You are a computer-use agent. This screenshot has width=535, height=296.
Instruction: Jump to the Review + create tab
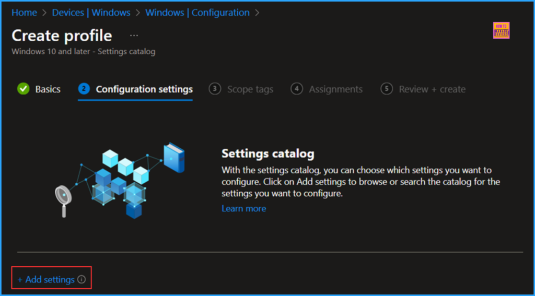tap(432, 89)
